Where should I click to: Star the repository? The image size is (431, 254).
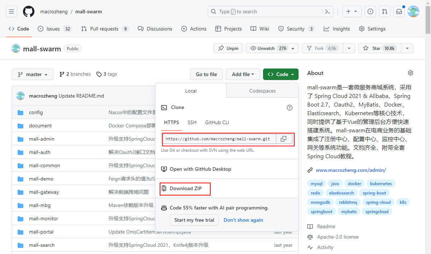point(379,48)
